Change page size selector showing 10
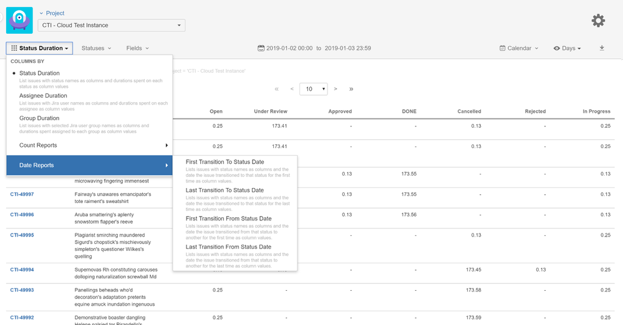 (313, 89)
